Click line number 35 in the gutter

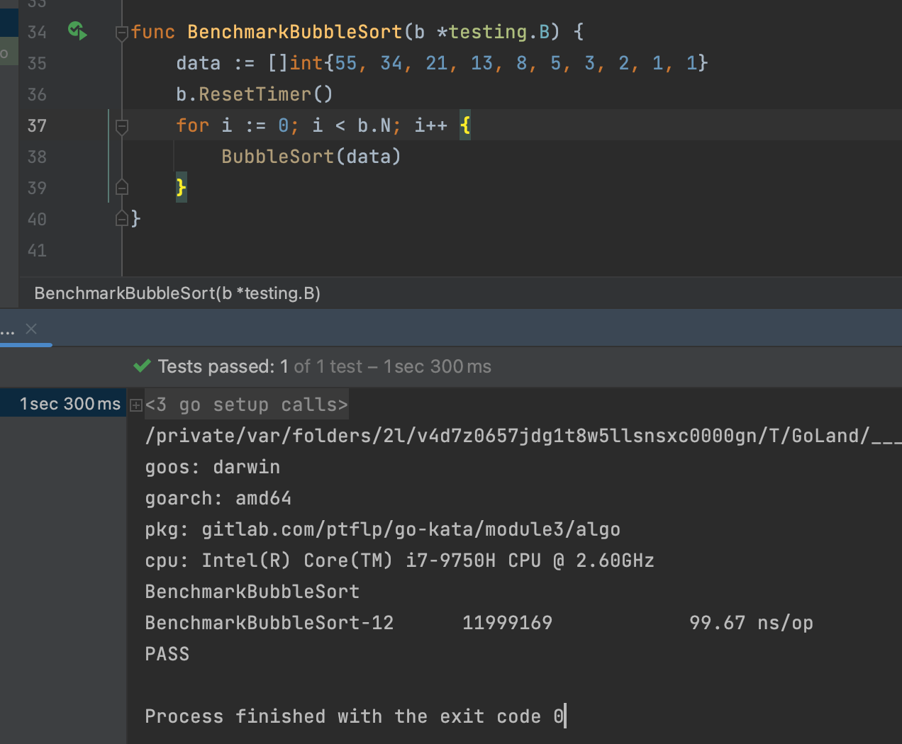(37, 64)
